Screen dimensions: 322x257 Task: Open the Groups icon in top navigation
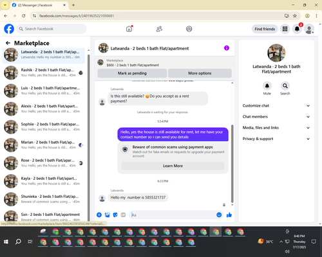(189, 29)
